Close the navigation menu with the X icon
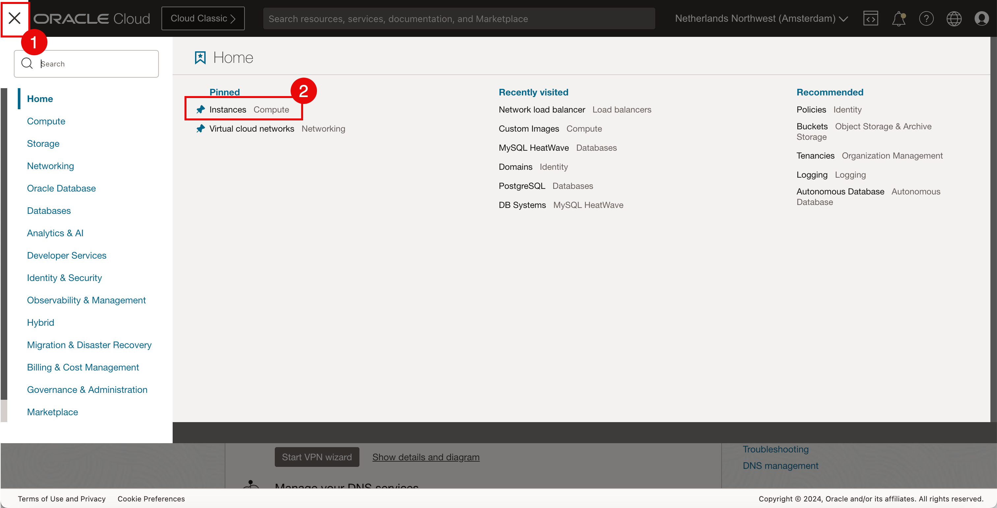This screenshot has width=997, height=508. point(14,18)
